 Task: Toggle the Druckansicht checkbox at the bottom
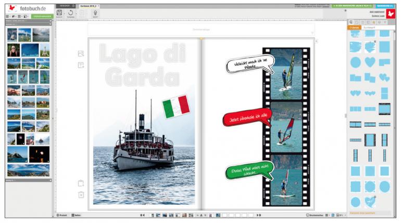tap(315, 215)
